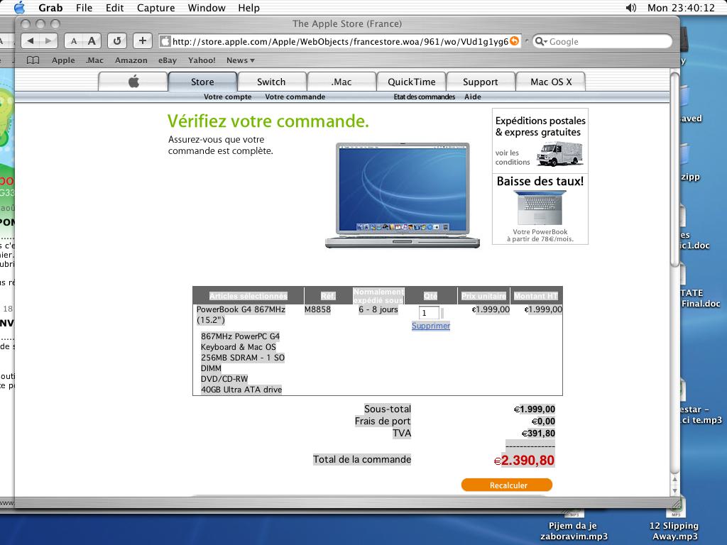Open Aide link
Viewport: 727px width, 545px height.
pyautogui.click(x=472, y=97)
